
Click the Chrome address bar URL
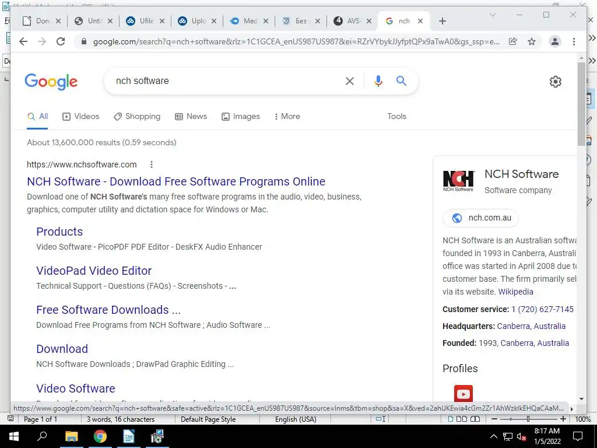(x=296, y=41)
